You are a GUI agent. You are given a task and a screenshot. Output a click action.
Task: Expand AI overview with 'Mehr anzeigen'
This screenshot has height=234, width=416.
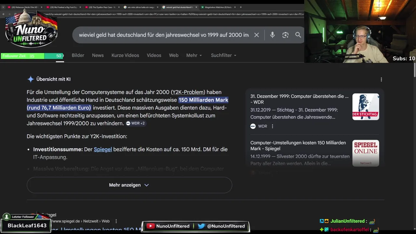(x=129, y=185)
